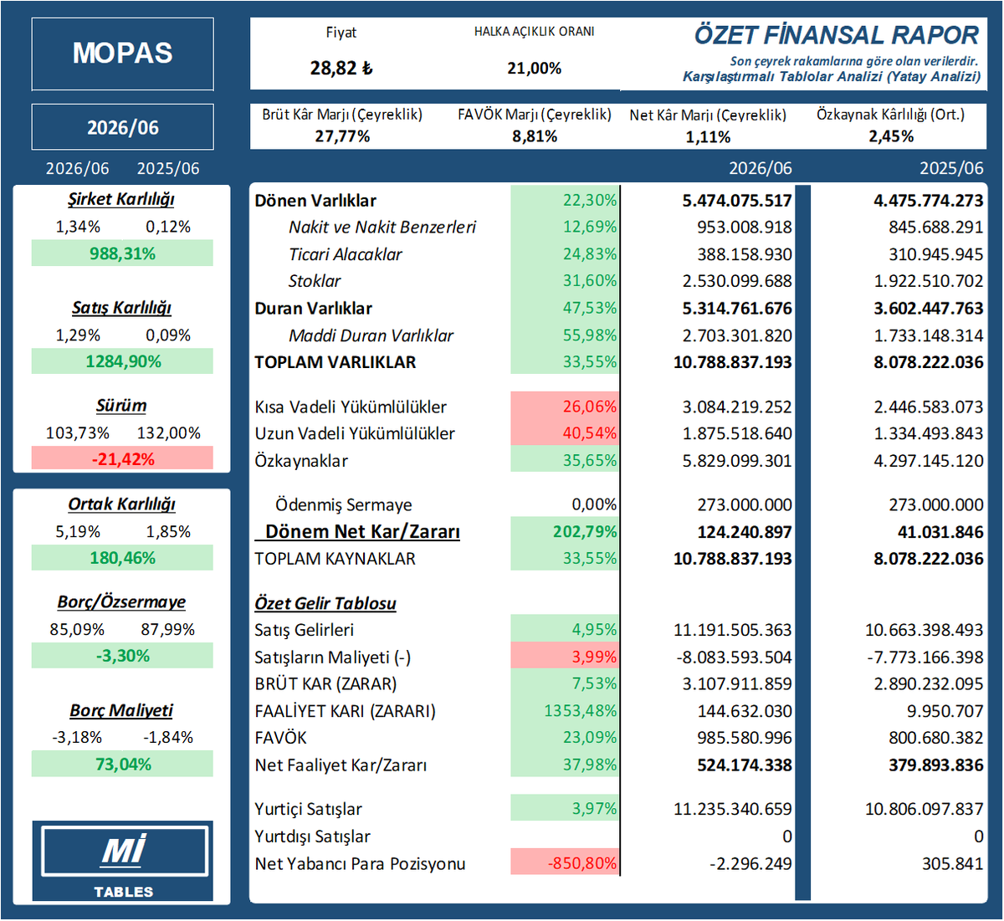The height and width of the screenshot is (921, 1004).
Task: Click Dönen Varlıklar 2026/06 value 5.474.075.517
Action: pyautogui.click(x=736, y=201)
